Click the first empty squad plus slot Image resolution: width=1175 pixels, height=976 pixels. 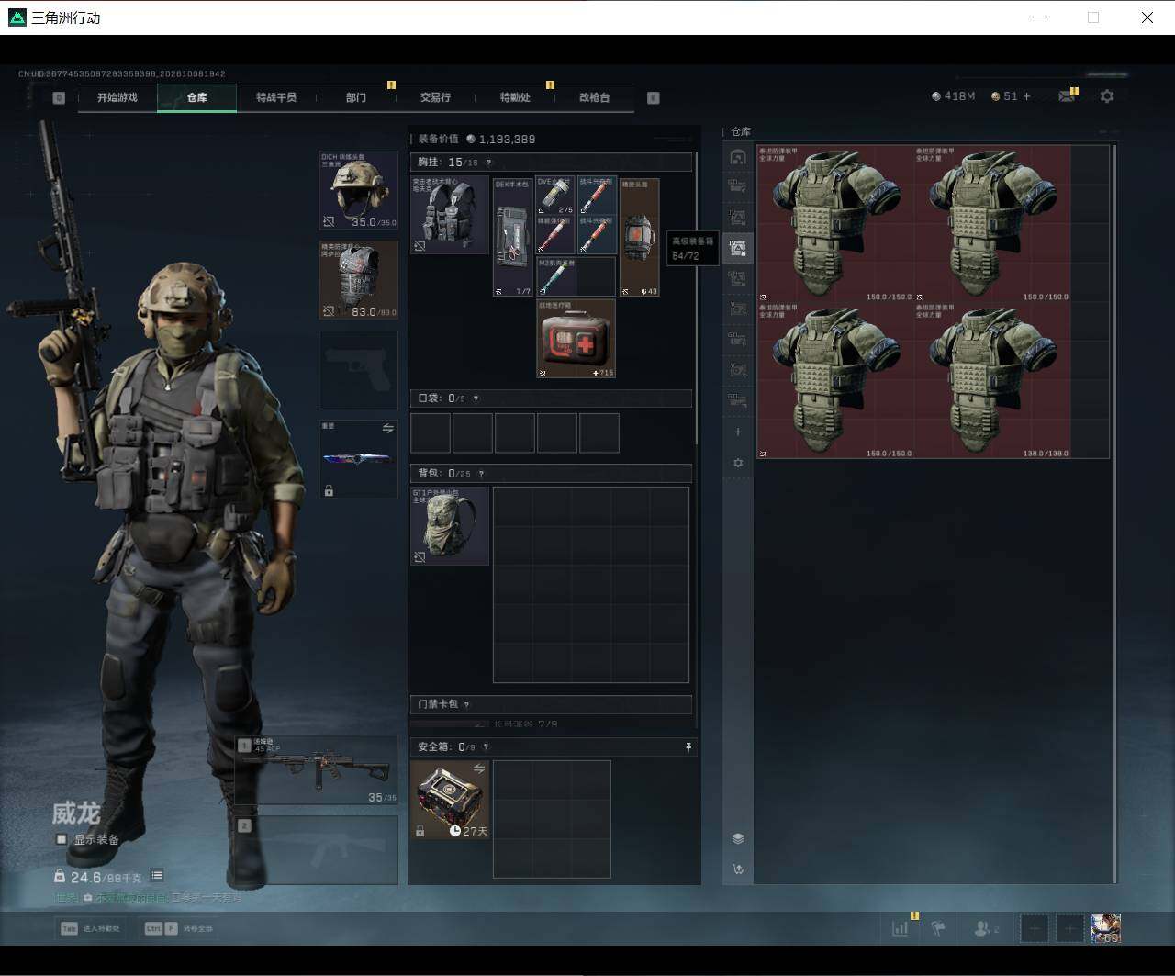click(x=1035, y=928)
